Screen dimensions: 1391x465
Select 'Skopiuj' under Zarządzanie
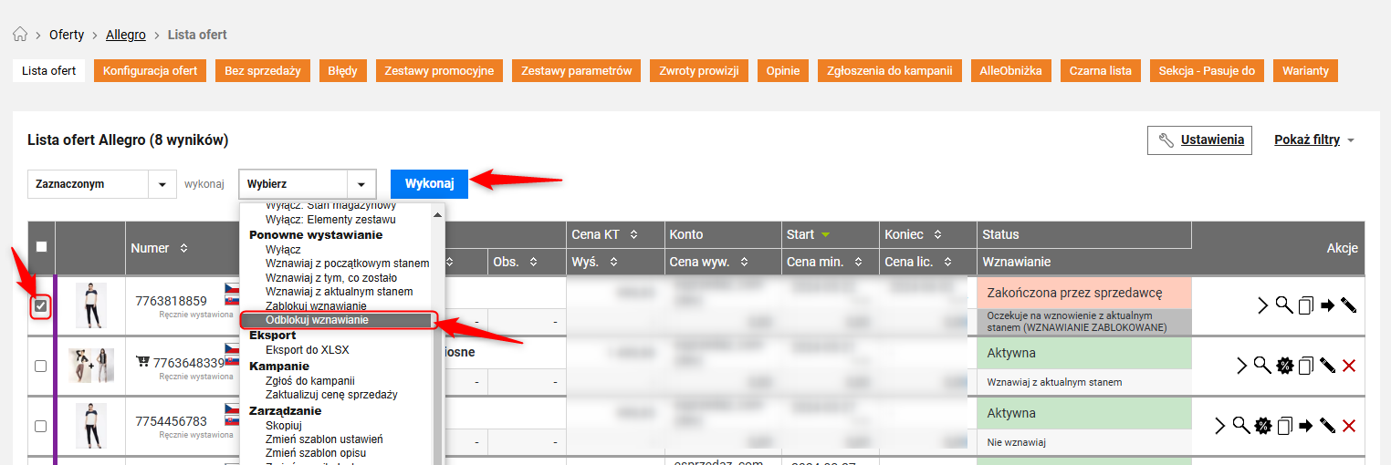pyautogui.click(x=283, y=425)
